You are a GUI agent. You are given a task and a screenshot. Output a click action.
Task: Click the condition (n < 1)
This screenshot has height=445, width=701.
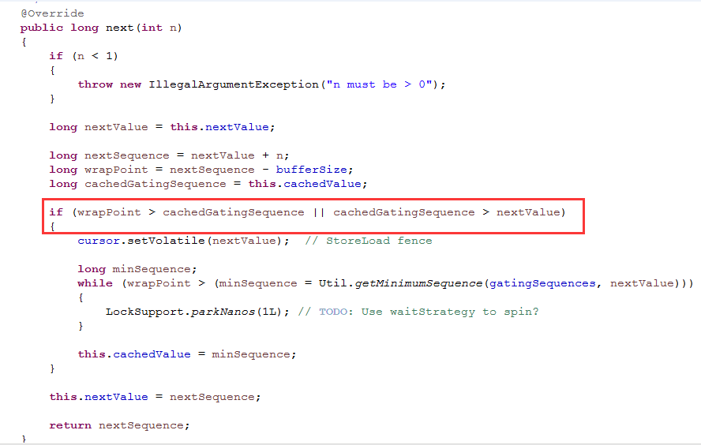point(95,56)
